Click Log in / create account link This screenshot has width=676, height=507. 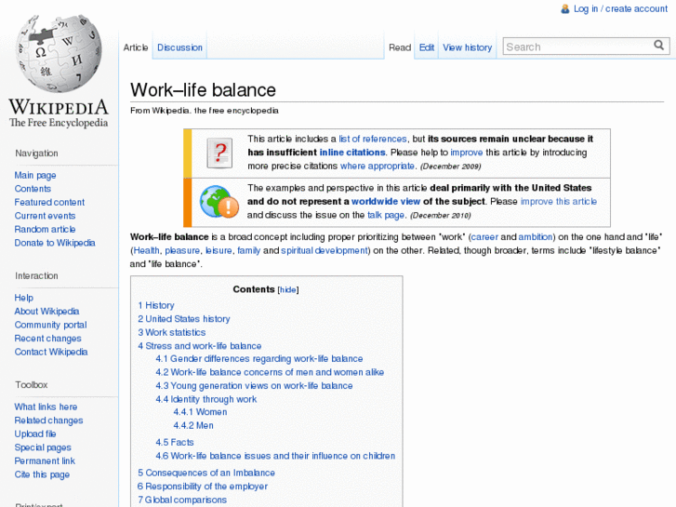620,9
